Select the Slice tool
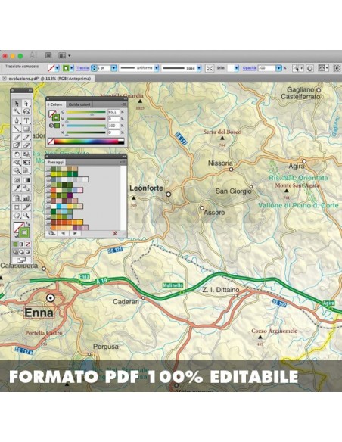The width and height of the screenshot is (342, 442). click(26, 207)
